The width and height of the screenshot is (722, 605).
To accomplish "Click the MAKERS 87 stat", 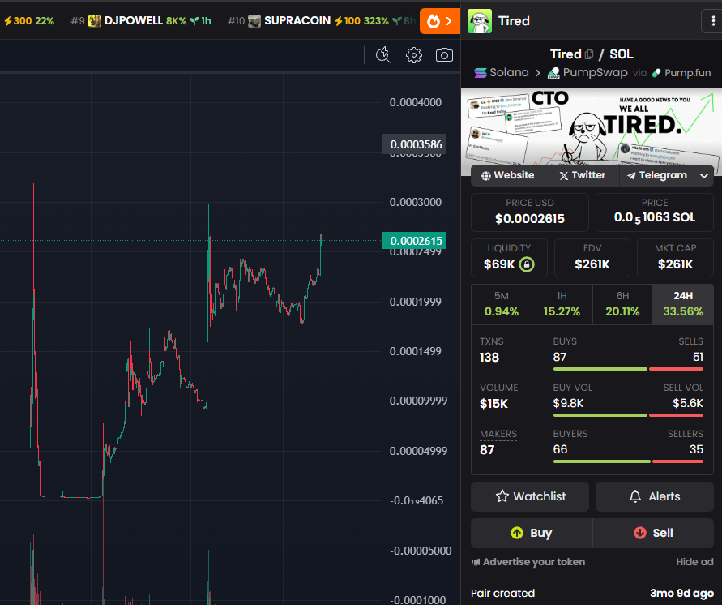I will [498, 442].
